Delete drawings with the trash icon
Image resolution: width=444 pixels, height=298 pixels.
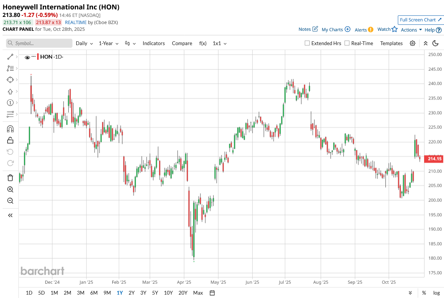[x=10, y=178]
